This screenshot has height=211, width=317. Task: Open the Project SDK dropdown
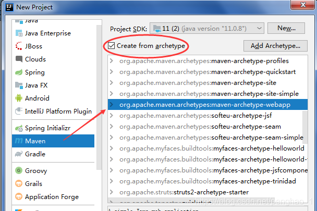coord(207,28)
